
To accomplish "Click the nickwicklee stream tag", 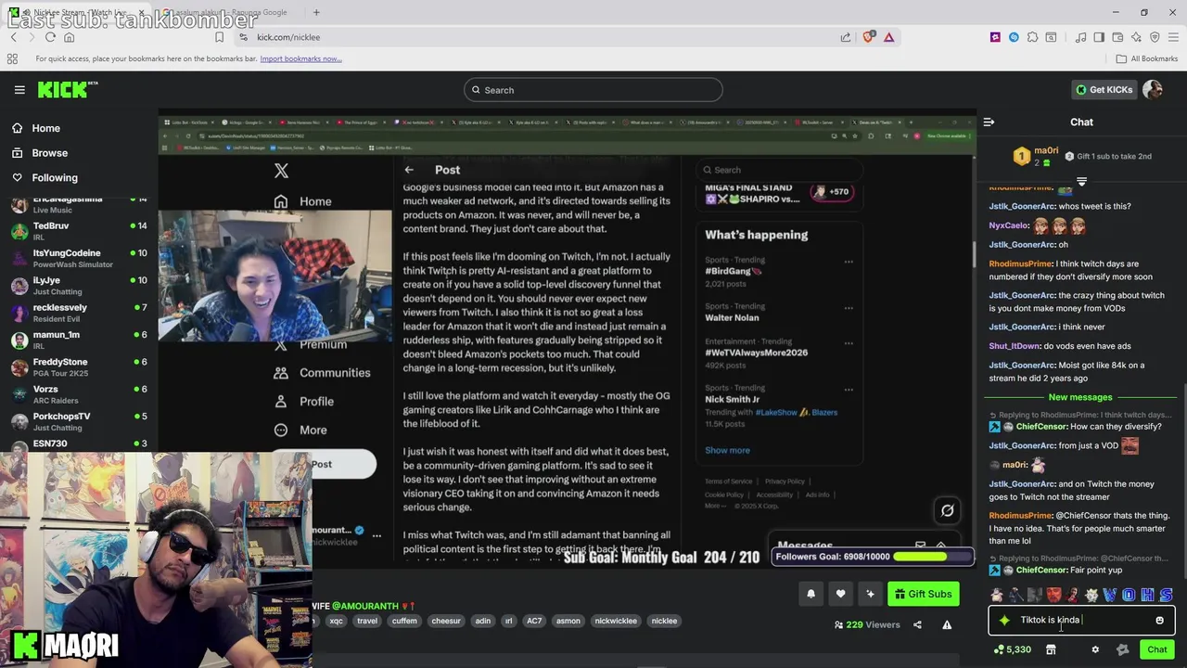I will 616,622.
